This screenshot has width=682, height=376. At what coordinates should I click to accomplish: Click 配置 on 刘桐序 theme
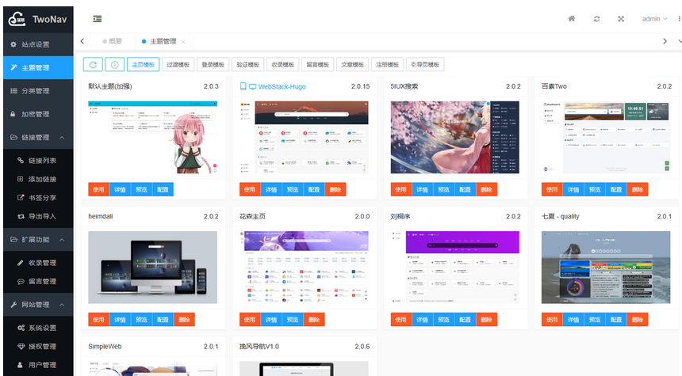[x=465, y=320]
